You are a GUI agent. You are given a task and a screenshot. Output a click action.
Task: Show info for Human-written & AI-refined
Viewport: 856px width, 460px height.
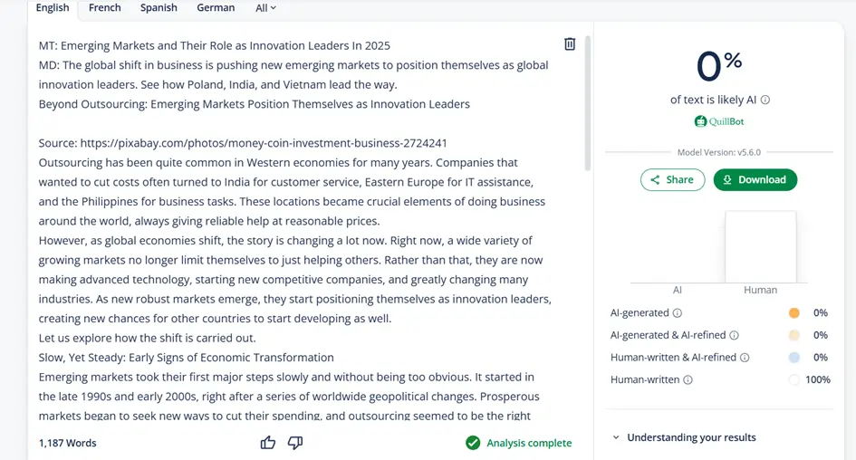pos(745,358)
